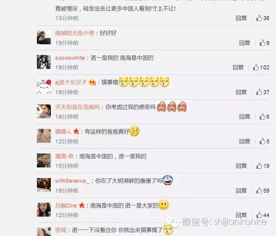Image resolution: width=276 pixels, height=236 pixels.
Task: Click 墨离-夜's profile avatar
Action: tap(44, 160)
